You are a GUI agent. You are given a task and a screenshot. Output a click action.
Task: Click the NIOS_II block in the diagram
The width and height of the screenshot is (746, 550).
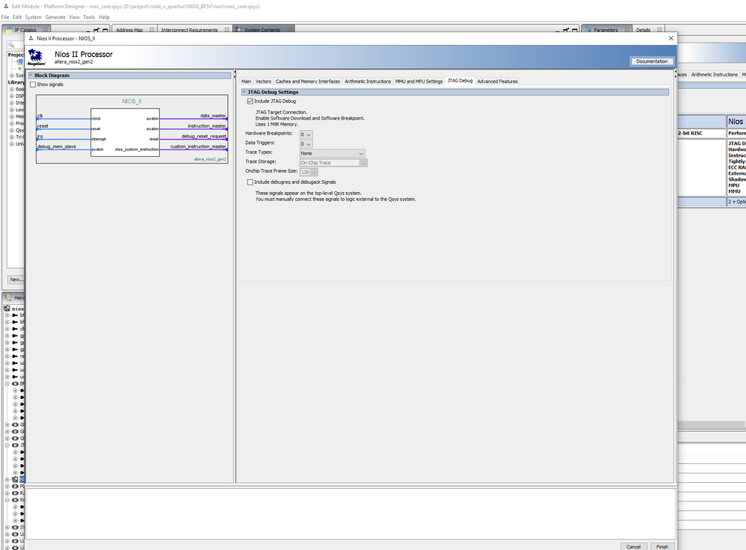click(125, 133)
